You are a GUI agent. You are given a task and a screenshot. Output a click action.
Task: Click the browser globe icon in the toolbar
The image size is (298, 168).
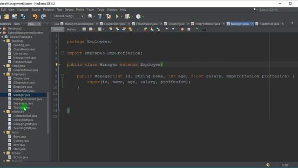(x=90, y=16)
